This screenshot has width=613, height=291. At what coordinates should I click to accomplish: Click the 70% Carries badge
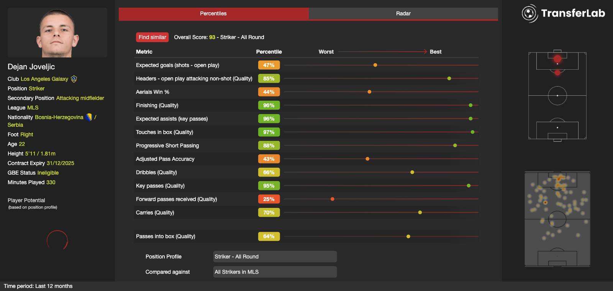click(269, 213)
